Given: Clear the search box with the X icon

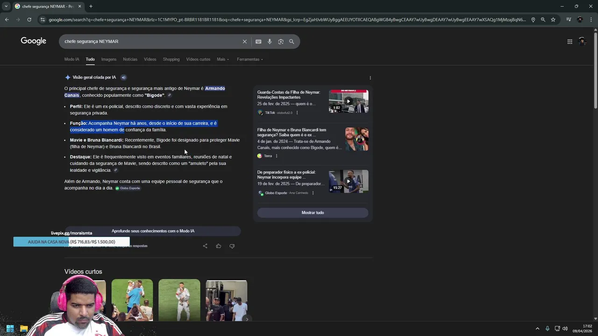Looking at the screenshot, I should (x=244, y=42).
